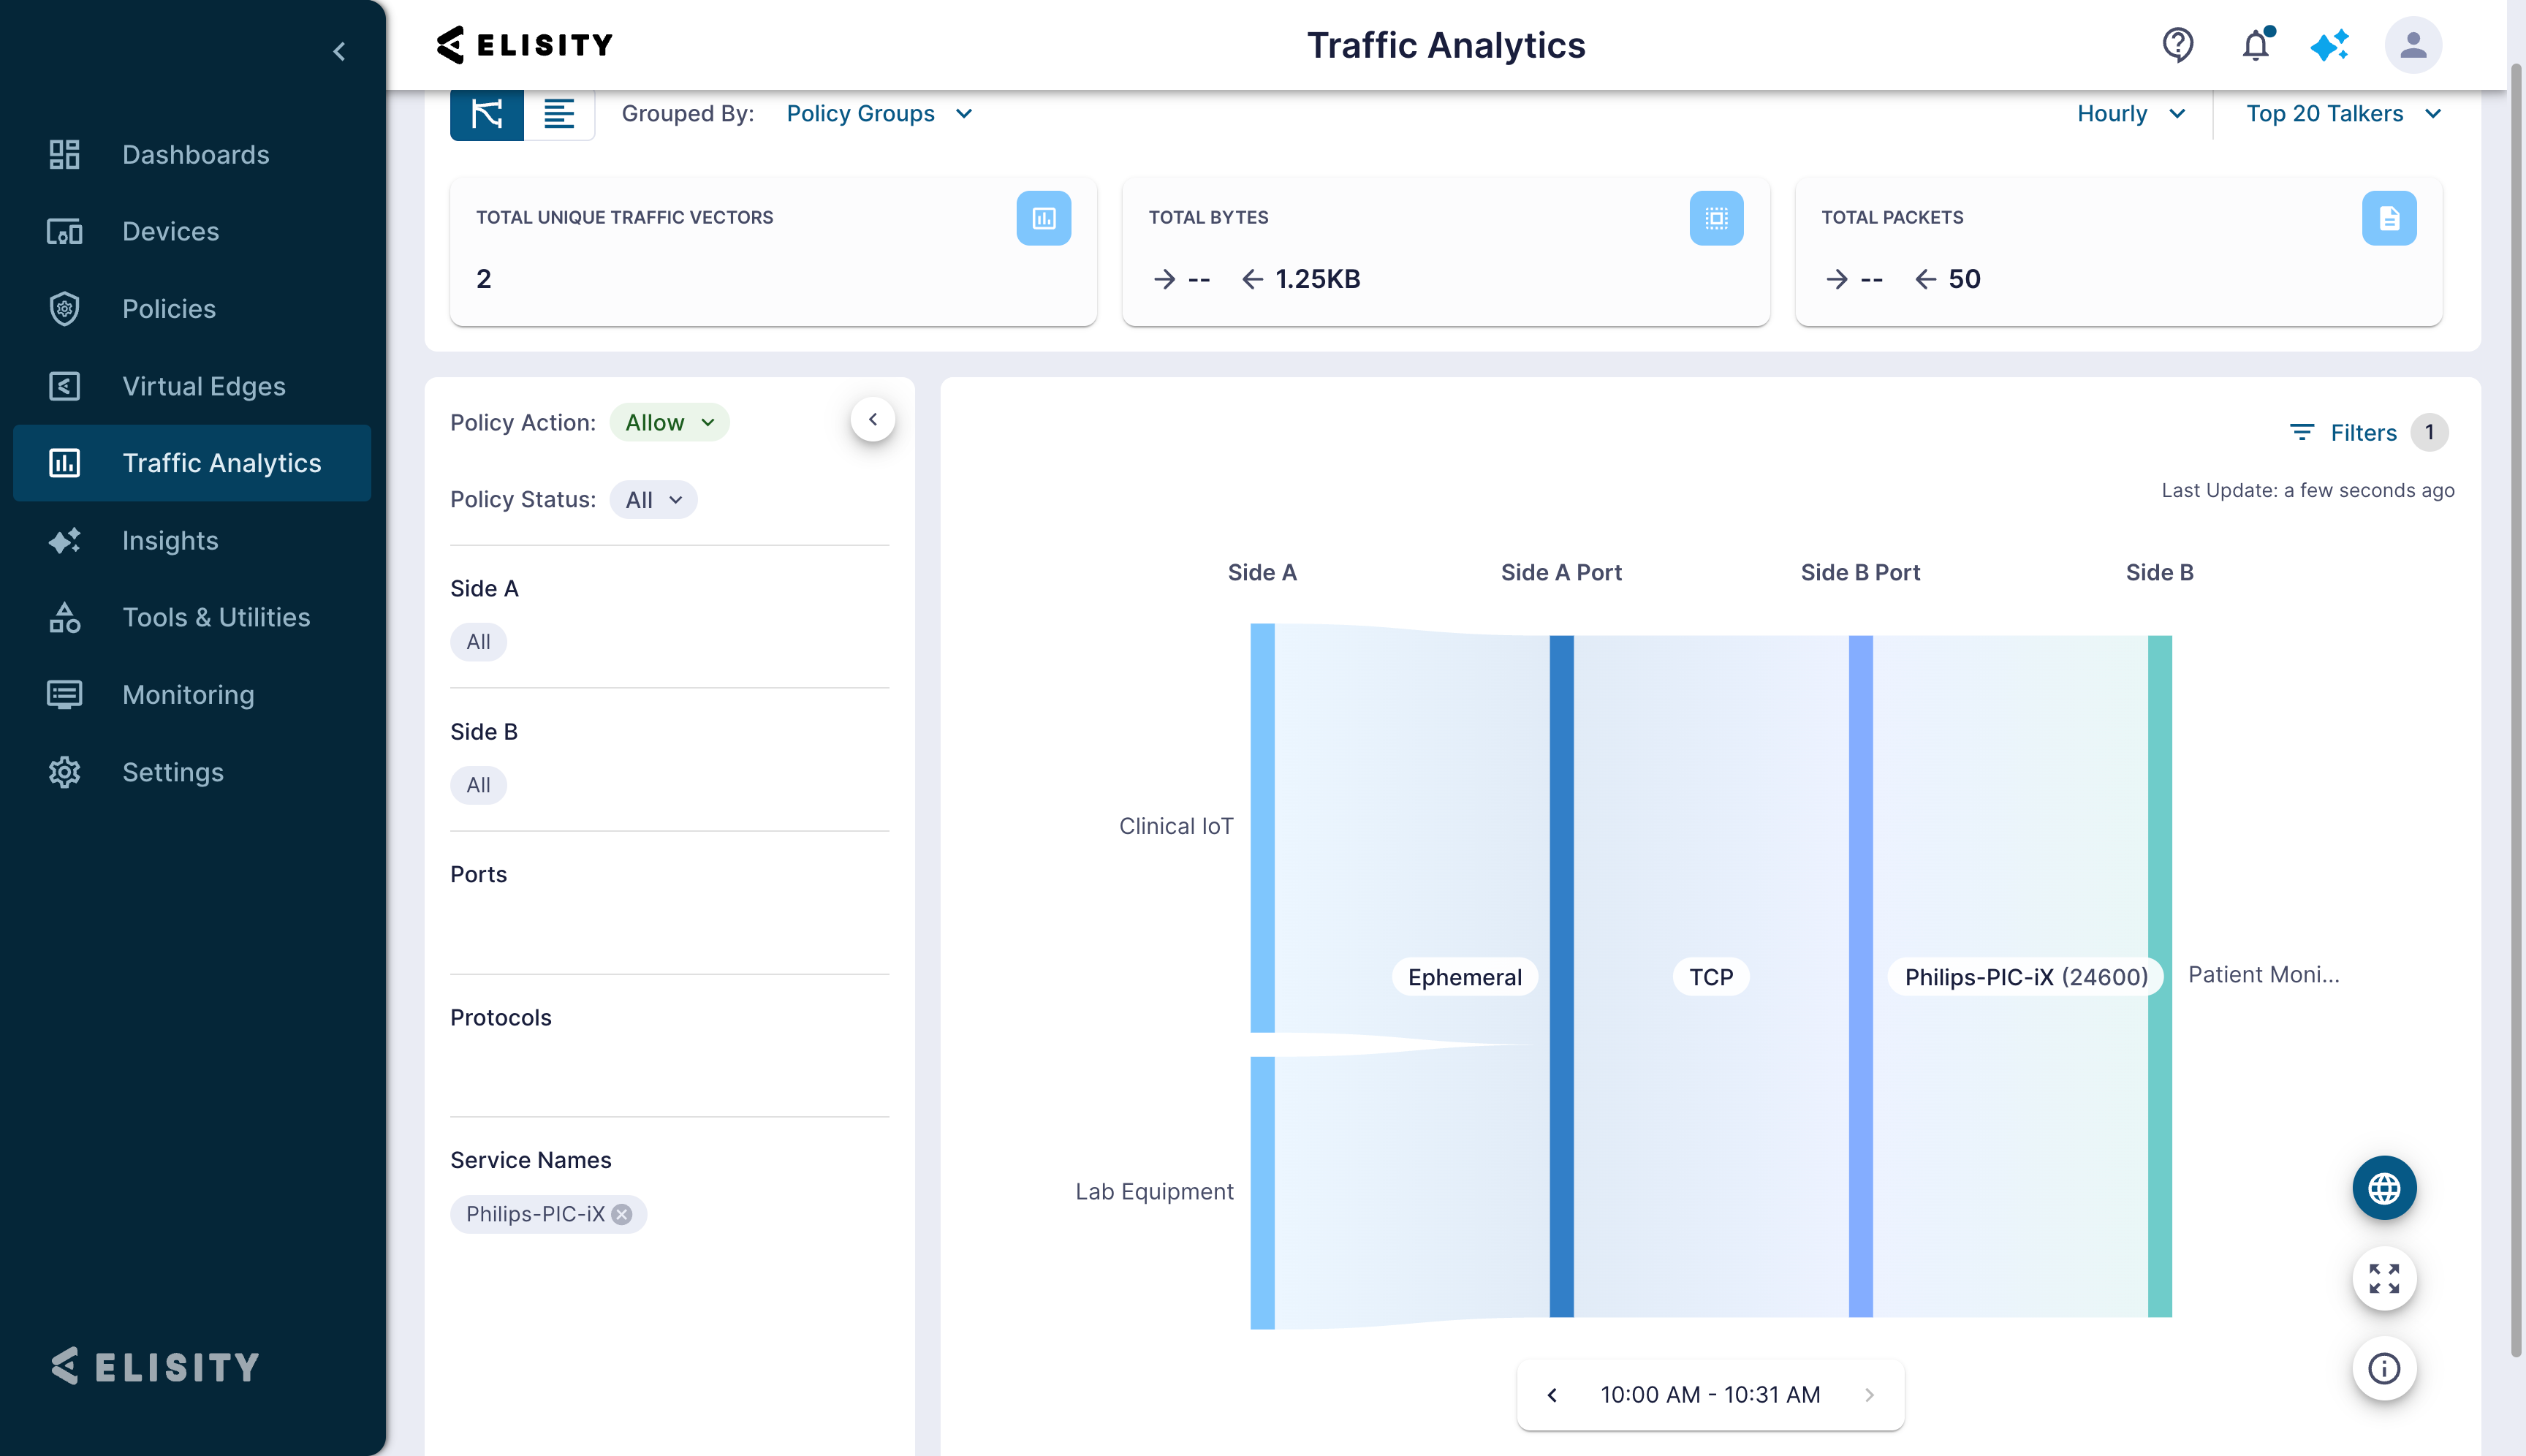This screenshot has height=1456, width=2526.
Task: Remove the Philips-PIC-iX service filter
Action: (622, 1214)
